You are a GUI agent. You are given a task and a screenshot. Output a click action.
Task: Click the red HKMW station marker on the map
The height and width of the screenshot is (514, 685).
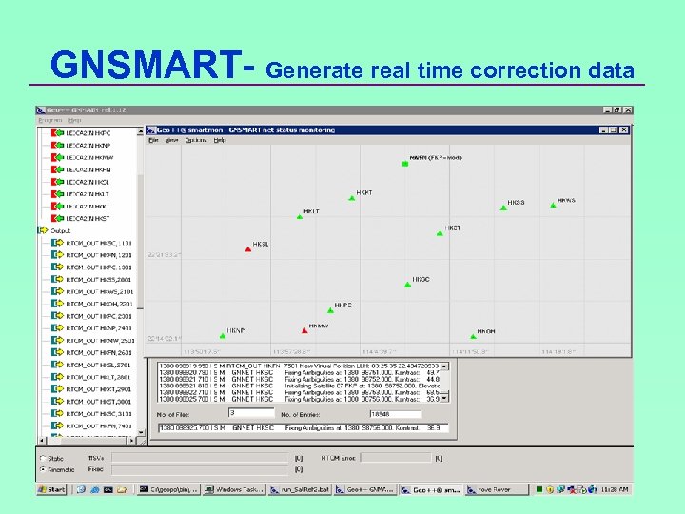(x=304, y=331)
